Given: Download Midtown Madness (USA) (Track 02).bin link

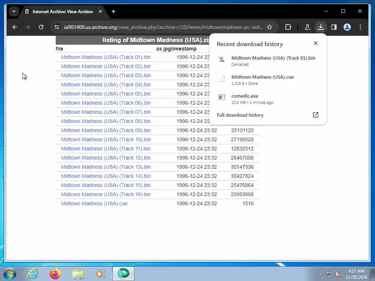Looking at the screenshot, I should coord(106,66).
